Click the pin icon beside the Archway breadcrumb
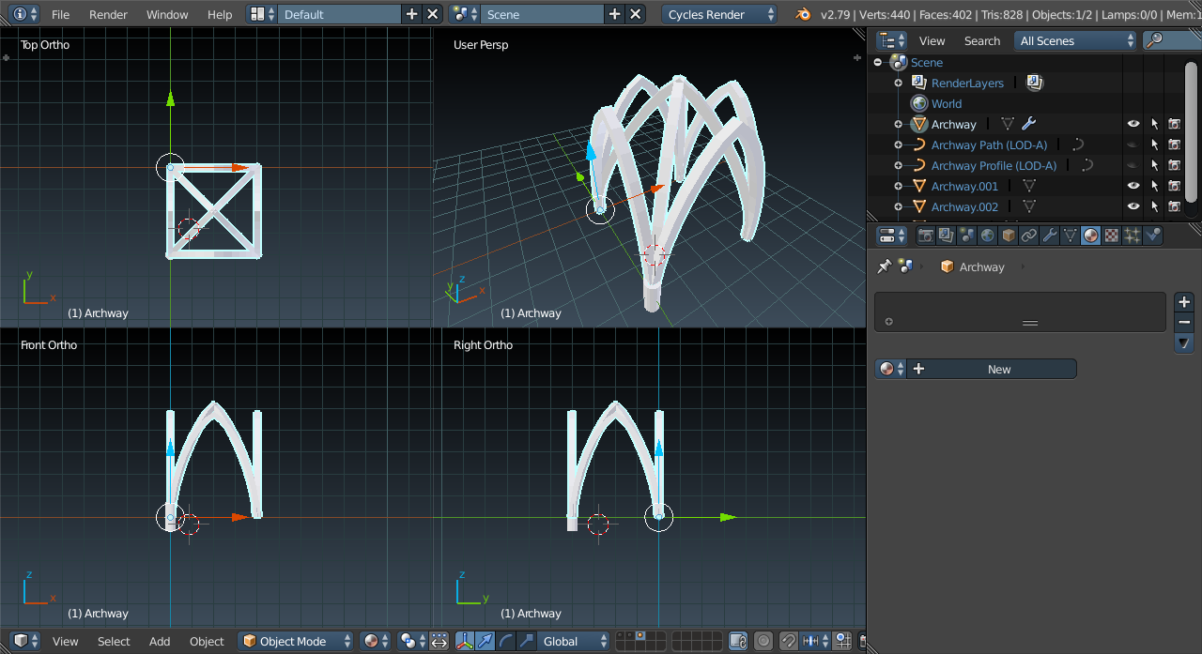This screenshot has height=654, width=1202. click(x=884, y=266)
